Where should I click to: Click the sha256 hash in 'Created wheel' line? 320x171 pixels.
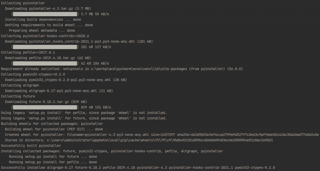tap(248, 135)
